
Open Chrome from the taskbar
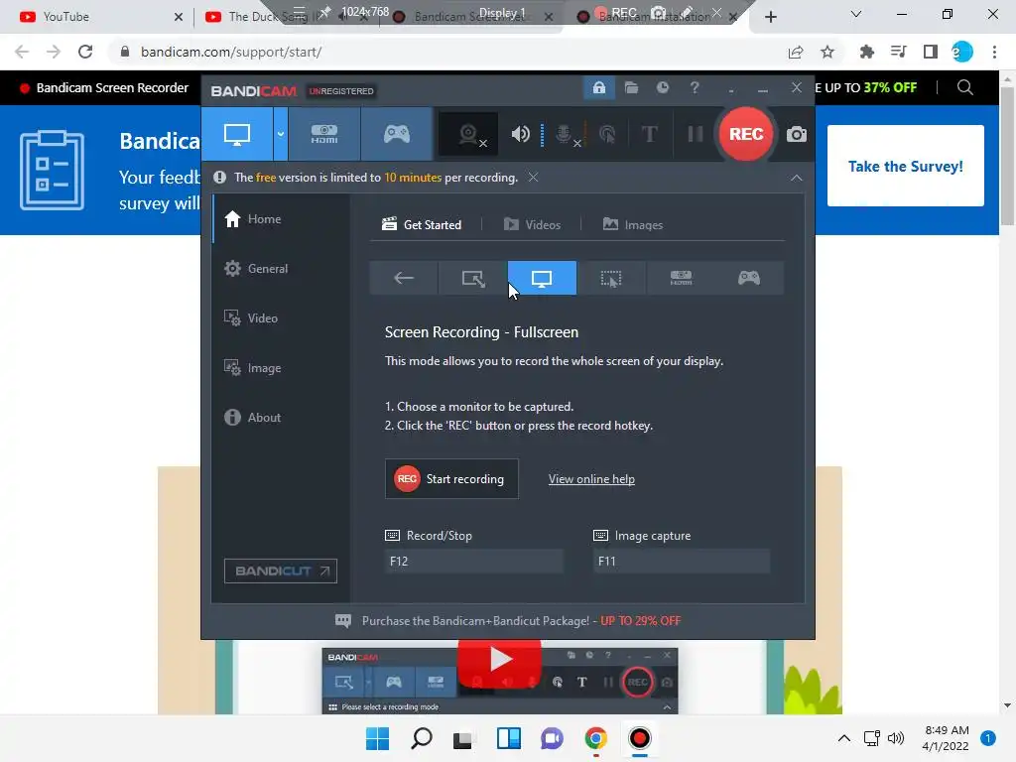pos(595,738)
